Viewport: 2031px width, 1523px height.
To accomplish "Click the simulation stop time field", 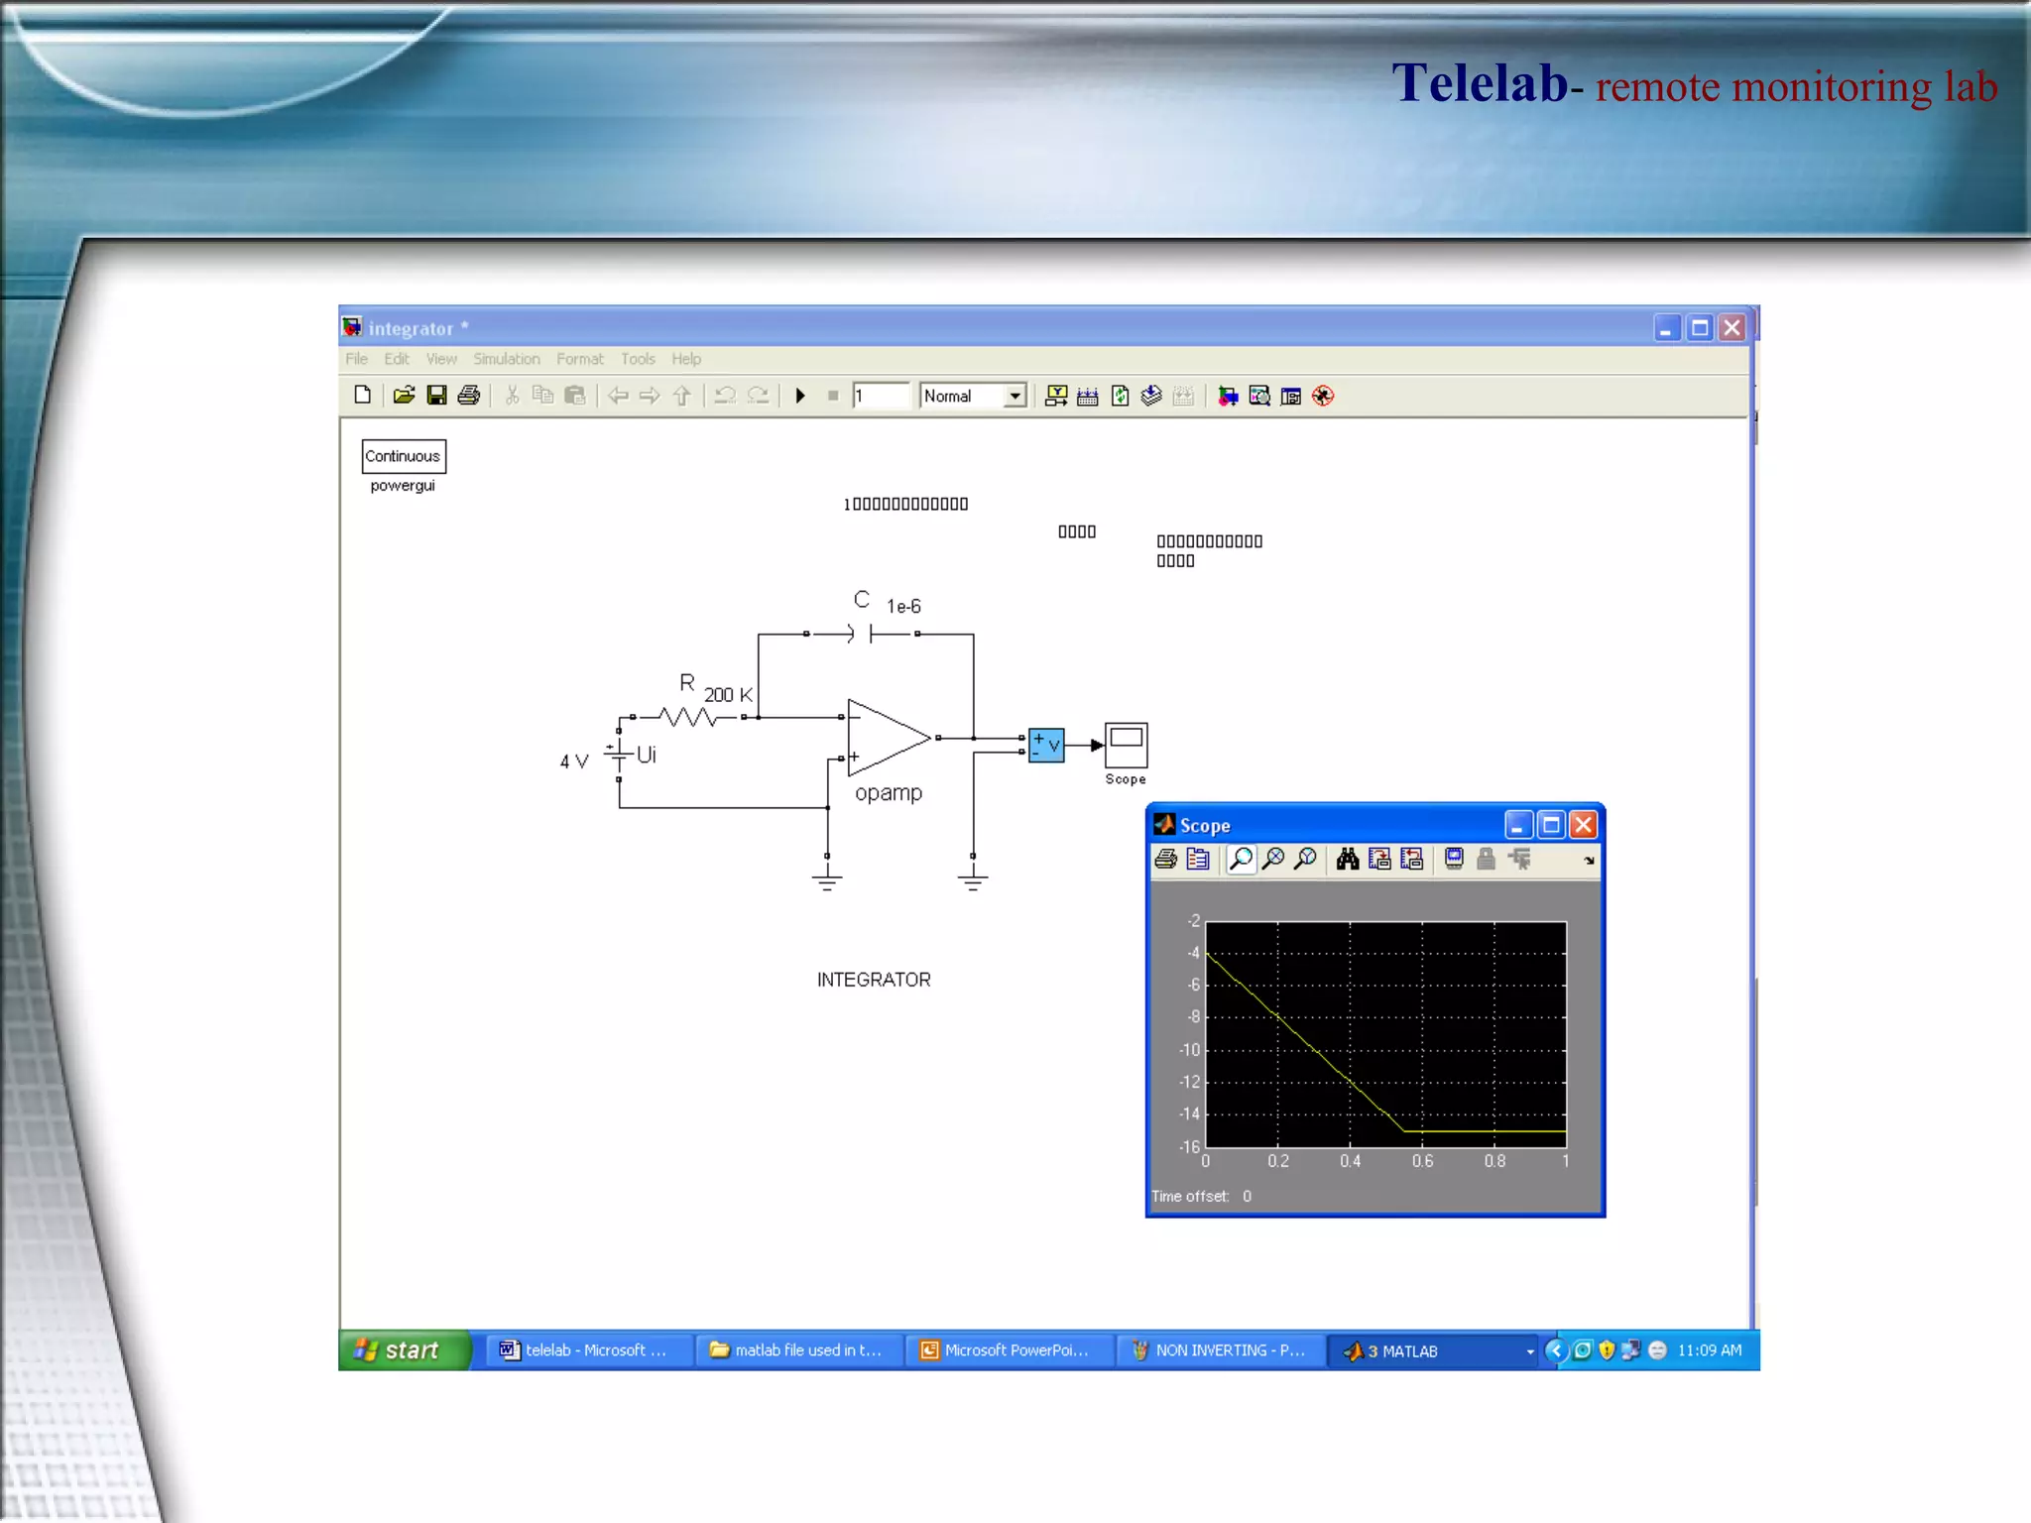I will (880, 396).
